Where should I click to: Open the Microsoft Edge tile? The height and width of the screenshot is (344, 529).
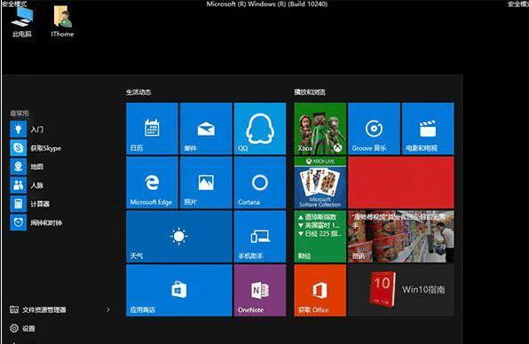pos(152,183)
